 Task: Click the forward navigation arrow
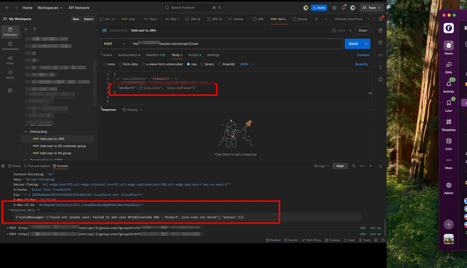pyautogui.click(x=16, y=8)
